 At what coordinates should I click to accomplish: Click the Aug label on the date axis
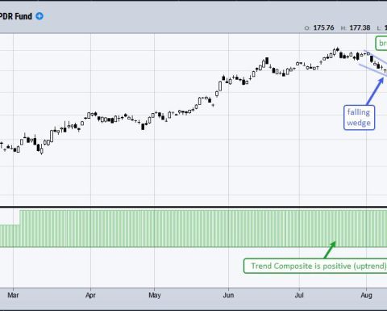[366, 296]
